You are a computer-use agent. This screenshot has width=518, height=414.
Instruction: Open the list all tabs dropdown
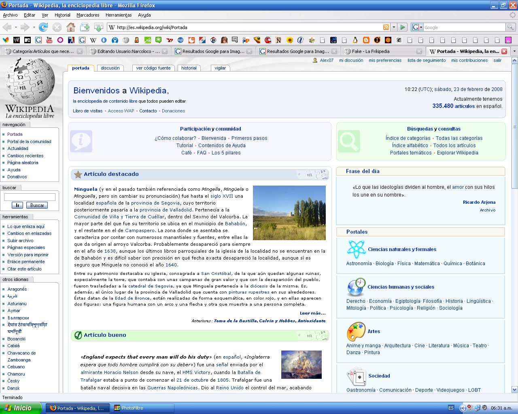pyautogui.click(x=514, y=51)
